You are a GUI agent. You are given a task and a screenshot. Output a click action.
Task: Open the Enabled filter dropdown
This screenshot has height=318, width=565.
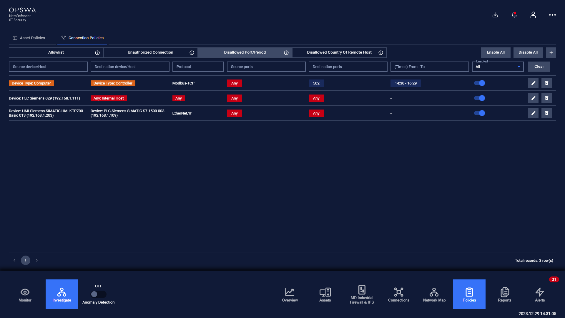point(498,67)
